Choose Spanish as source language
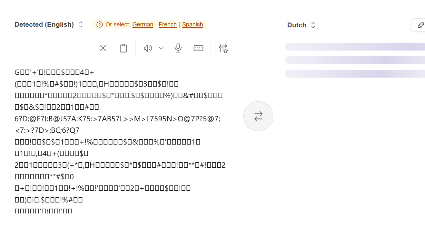 point(193,24)
